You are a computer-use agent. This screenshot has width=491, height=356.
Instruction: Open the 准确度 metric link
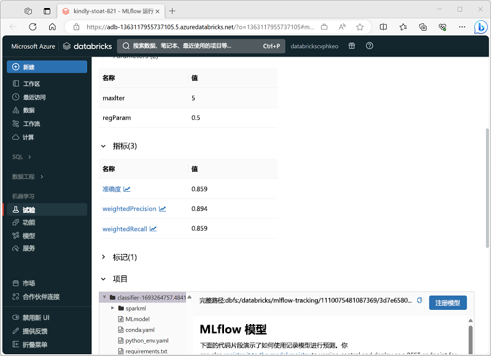click(x=112, y=189)
